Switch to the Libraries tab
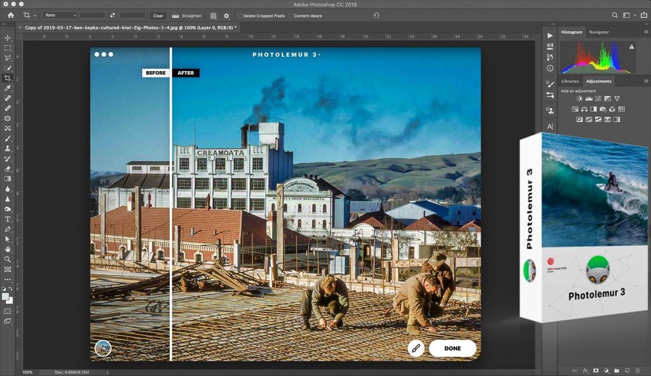 570,81
